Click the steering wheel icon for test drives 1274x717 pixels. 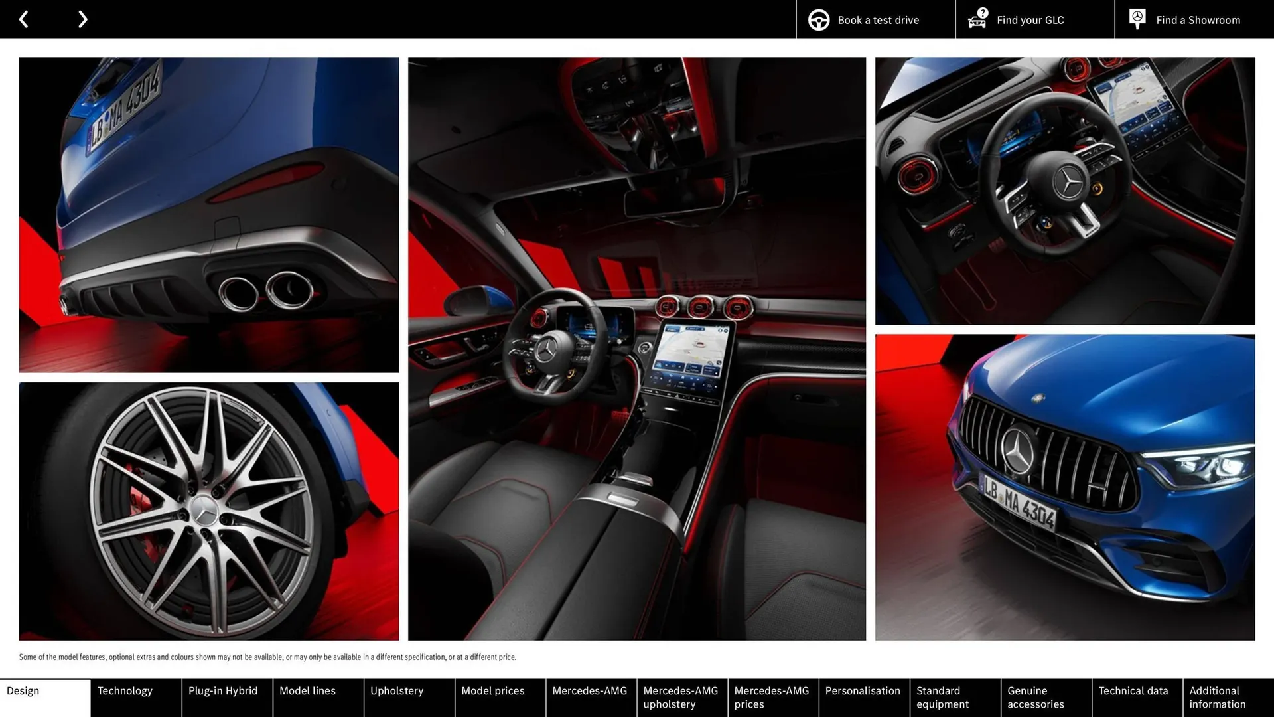(818, 19)
